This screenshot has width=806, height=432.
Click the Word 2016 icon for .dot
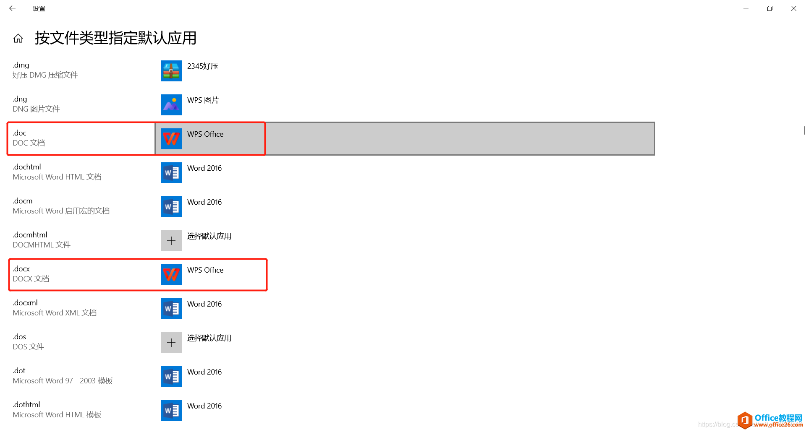point(171,377)
